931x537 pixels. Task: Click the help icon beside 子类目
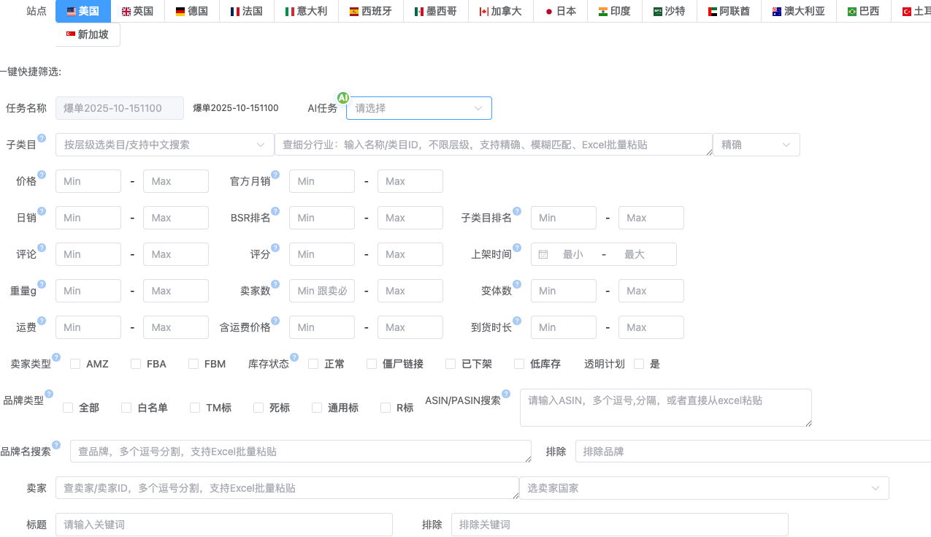pyautogui.click(x=42, y=138)
